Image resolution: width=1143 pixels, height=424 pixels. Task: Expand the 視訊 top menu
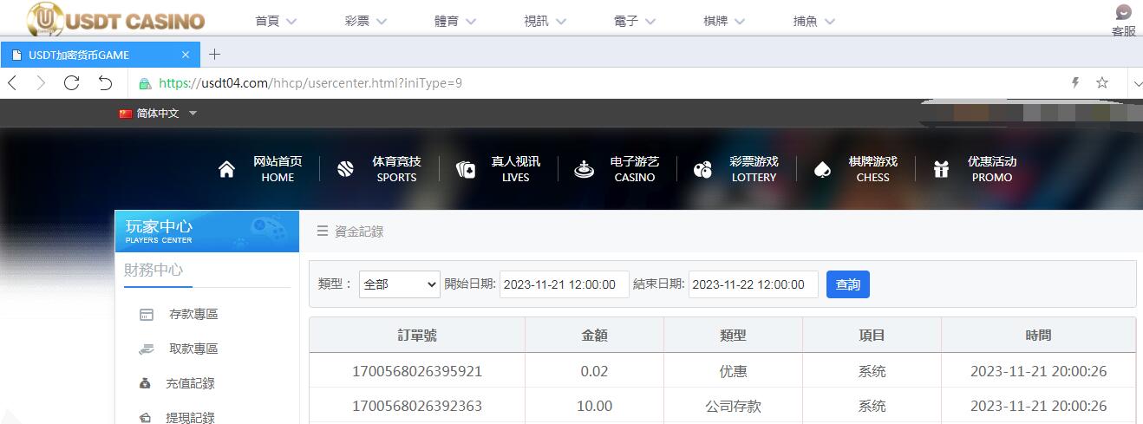coord(545,21)
